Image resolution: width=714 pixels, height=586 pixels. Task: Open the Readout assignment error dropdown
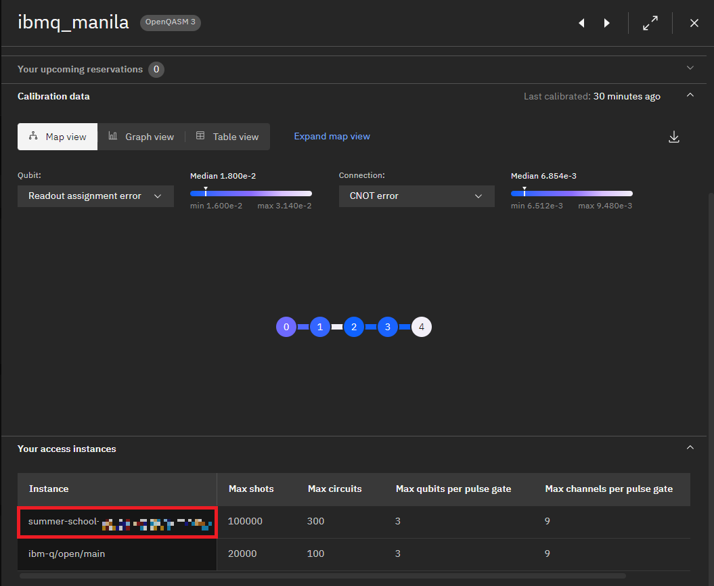[x=95, y=196]
